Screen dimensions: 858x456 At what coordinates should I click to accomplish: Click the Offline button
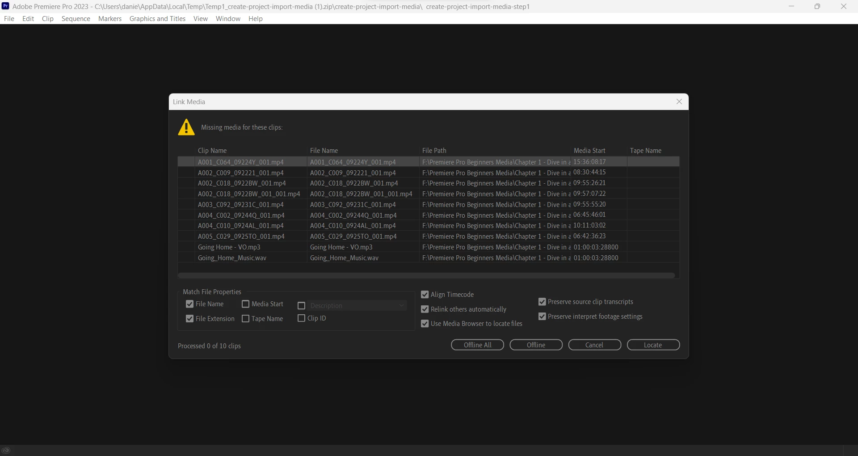click(536, 345)
